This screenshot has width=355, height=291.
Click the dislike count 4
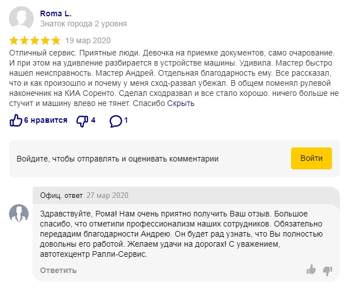pos(93,121)
